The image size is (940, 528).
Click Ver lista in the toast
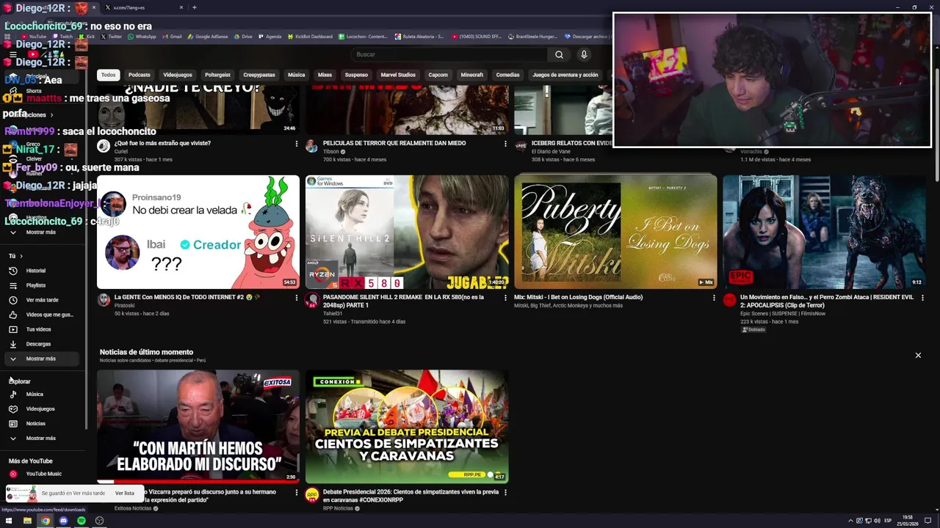pos(125,494)
